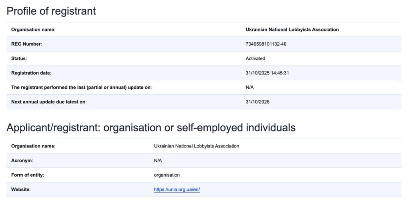Click the 'Activated' status value
Viewport: 410px width, 203px height.
point(255,58)
